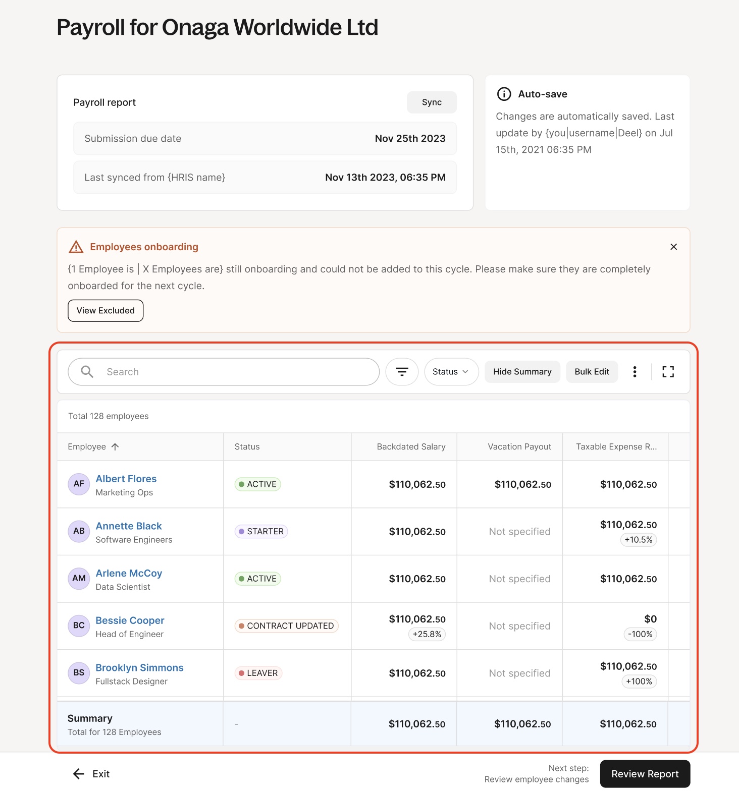Viewport: 739px width, 794px height.
Task: Click Albert Flores ACTIVE status badge
Action: pyautogui.click(x=257, y=484)
